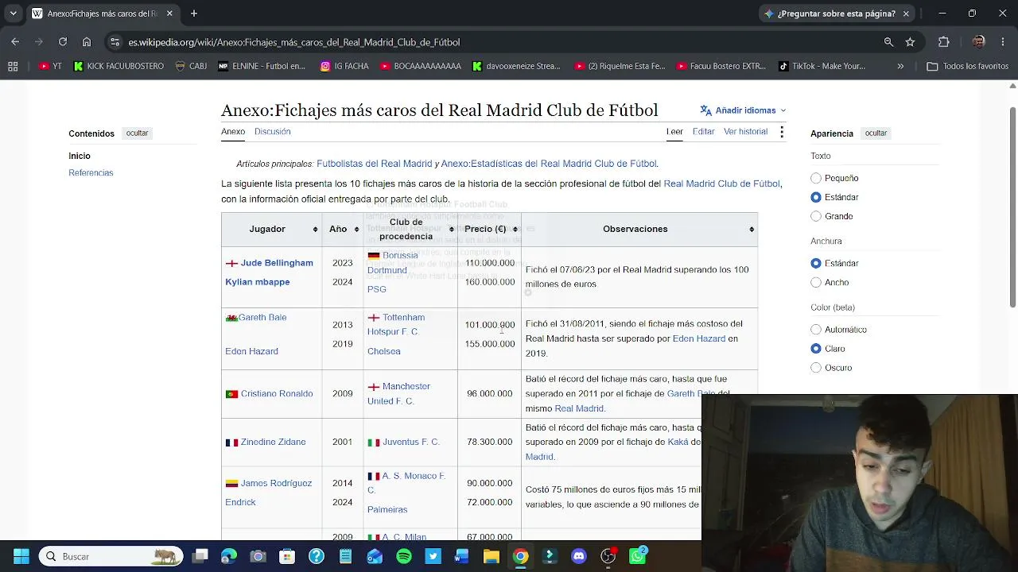
Task: Open the Cristiano Ronaldo player link
Action: point(277,393)
